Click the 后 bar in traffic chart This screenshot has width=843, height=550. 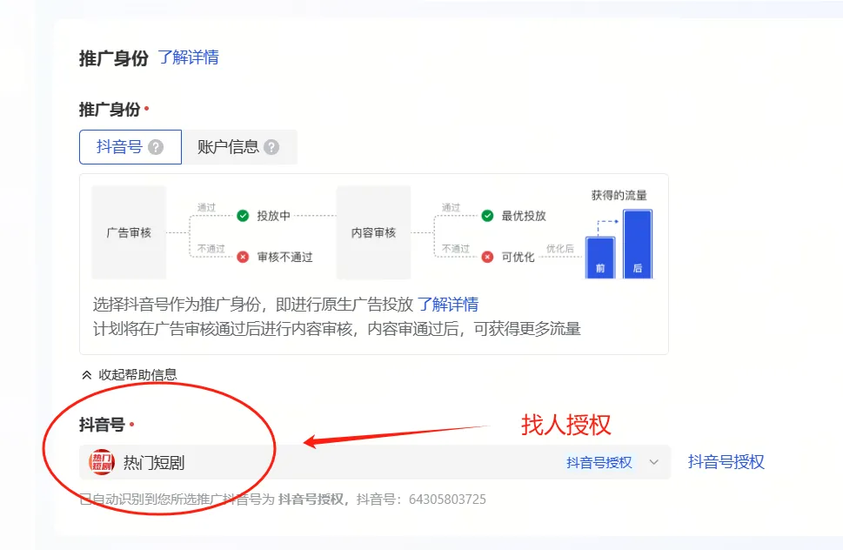638,244
